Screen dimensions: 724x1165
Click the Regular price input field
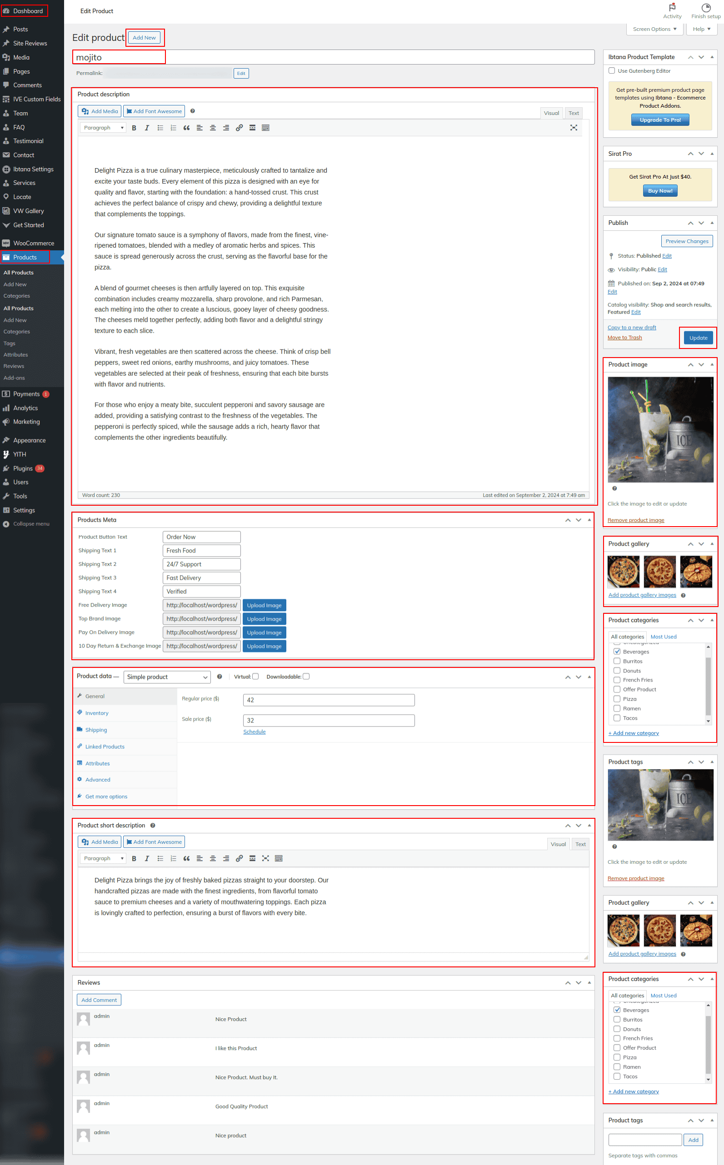tap(329, 700)
